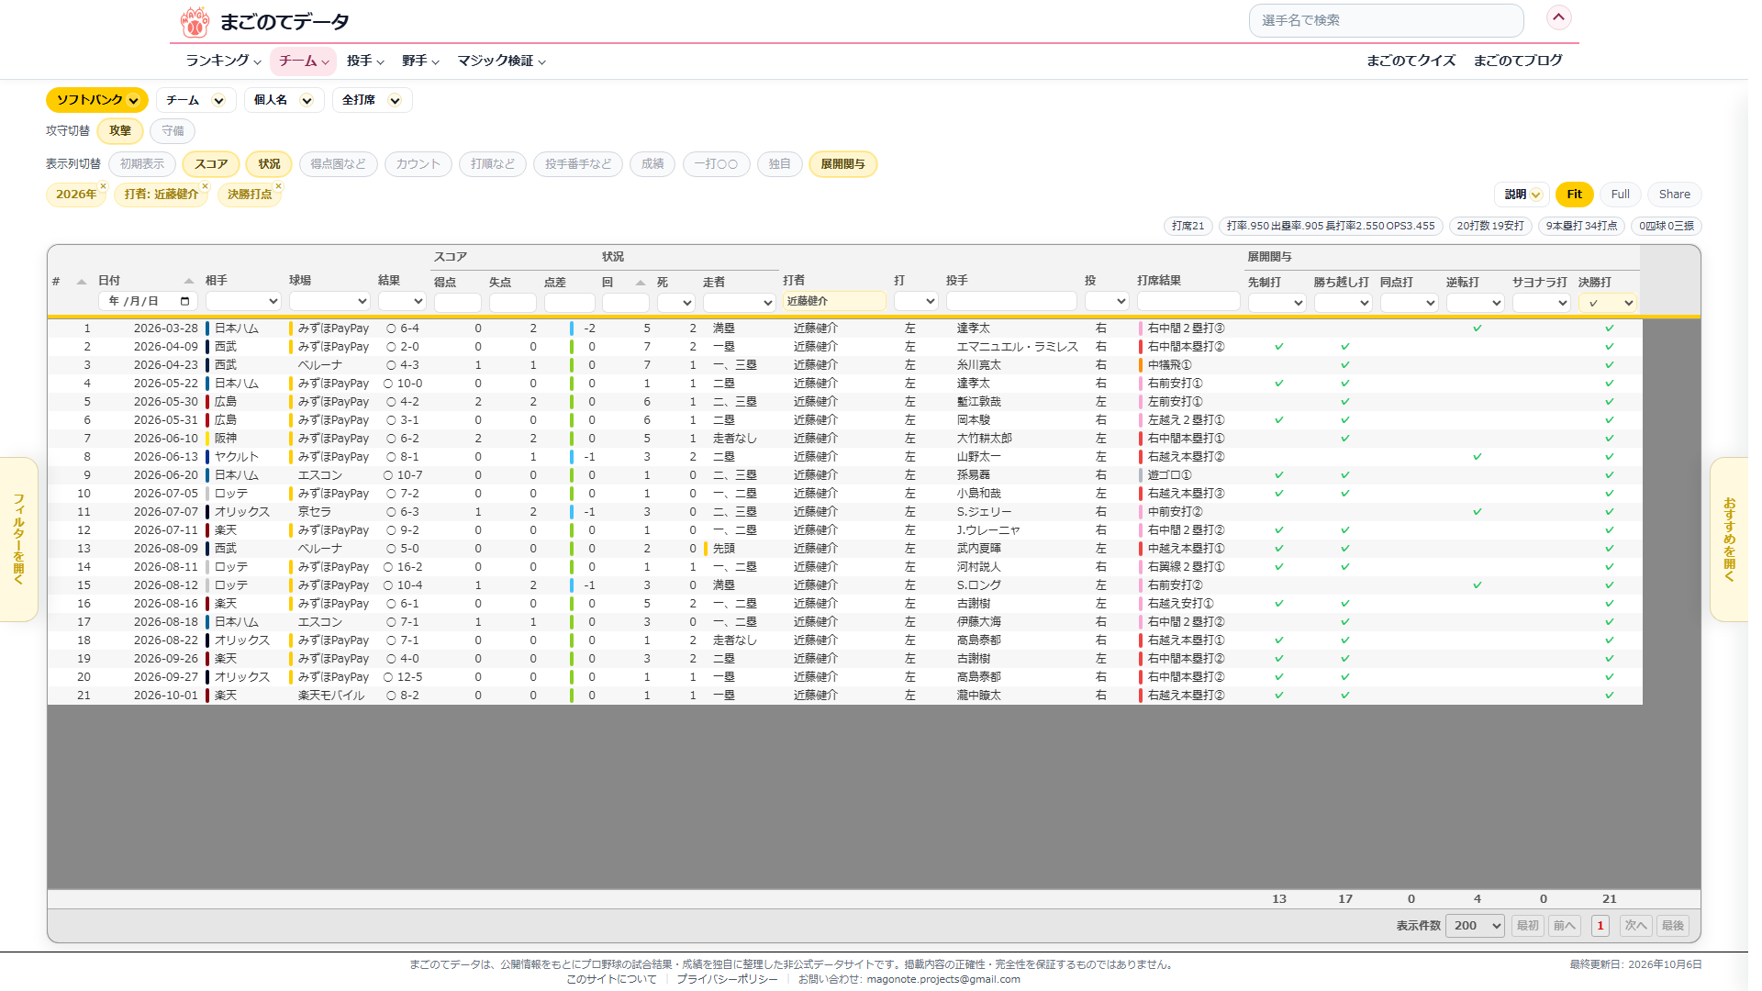Open the 決勝打 column filter dropdown
The image size is (1762, 991).
click(1607, 303)
